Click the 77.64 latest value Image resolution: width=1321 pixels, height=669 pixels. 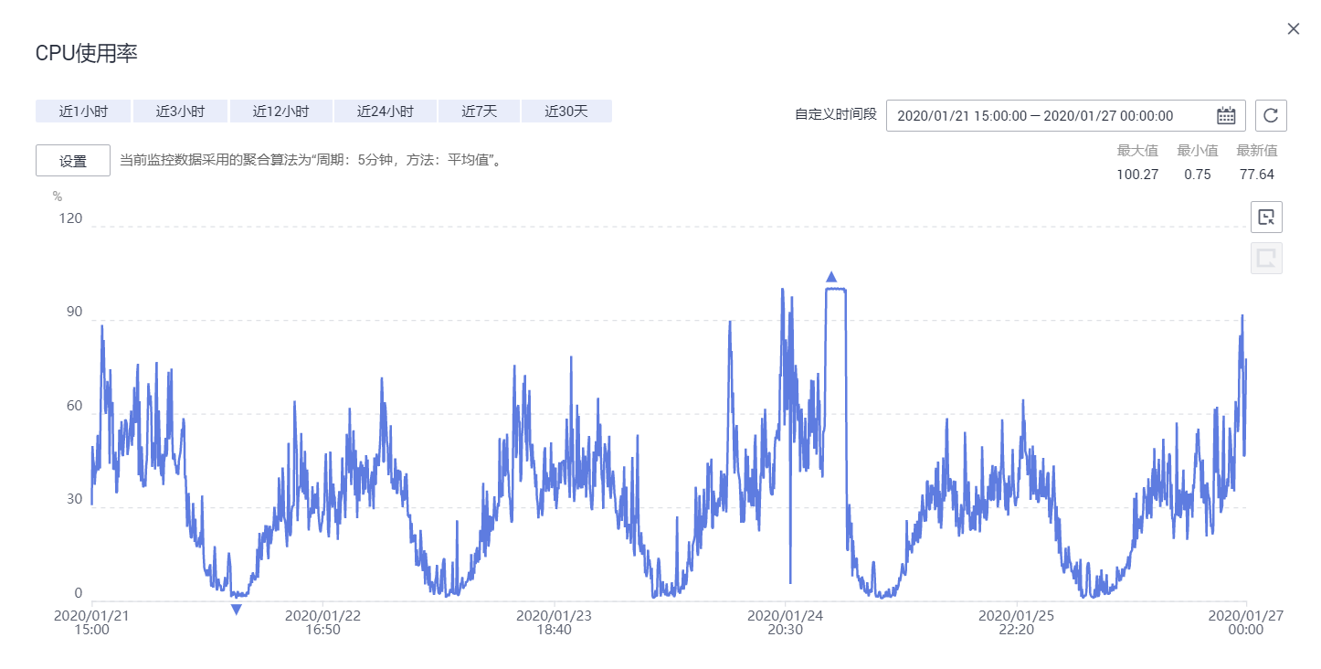[x=1257, y=175]
